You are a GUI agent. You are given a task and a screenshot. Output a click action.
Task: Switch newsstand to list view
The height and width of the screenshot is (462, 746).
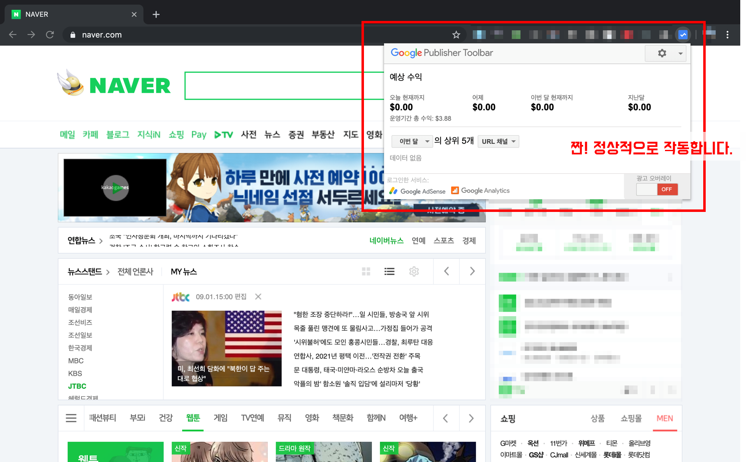click(389, 271)
